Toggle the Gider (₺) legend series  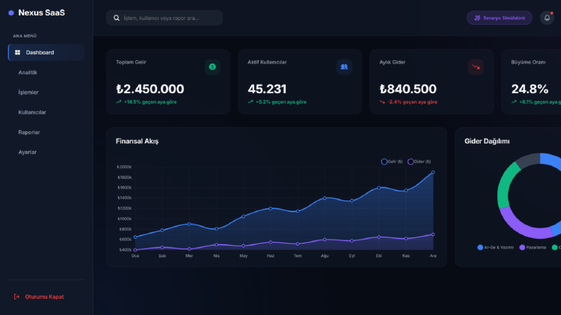420,162
